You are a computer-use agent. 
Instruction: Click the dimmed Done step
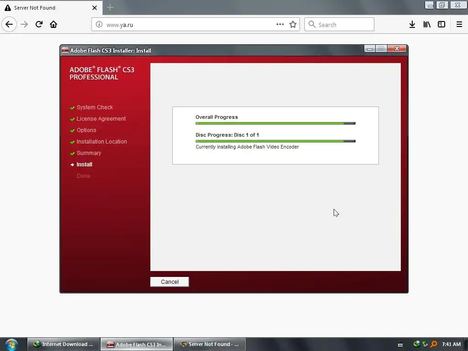83,176
